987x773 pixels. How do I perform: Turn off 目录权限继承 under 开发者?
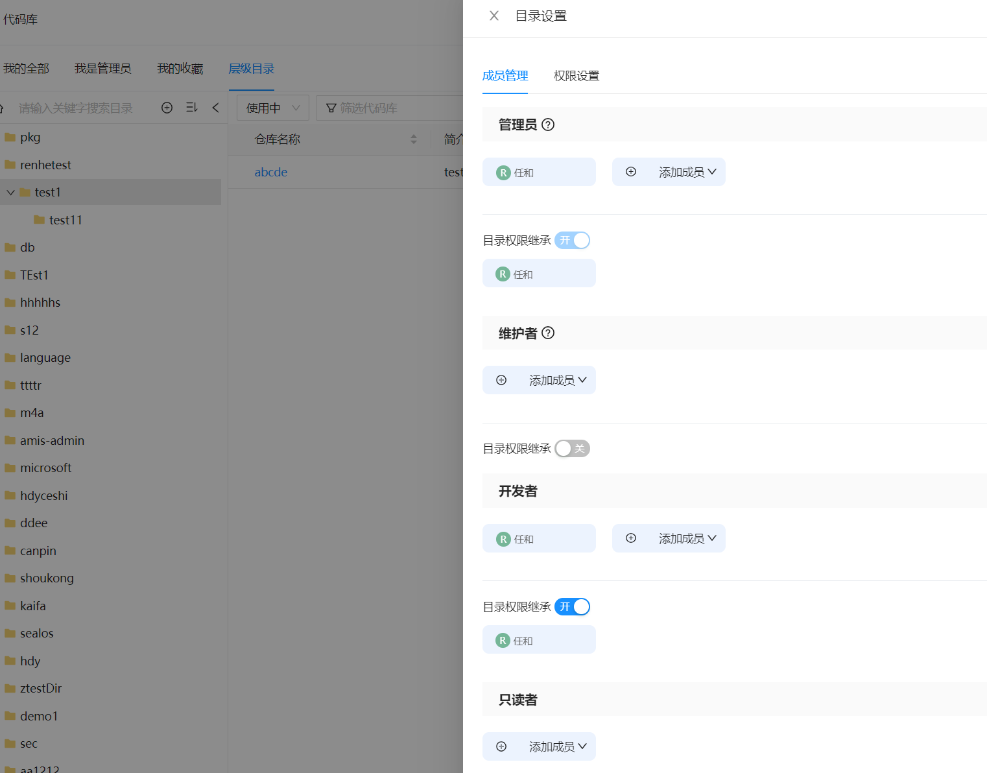(x=572, y=606)
